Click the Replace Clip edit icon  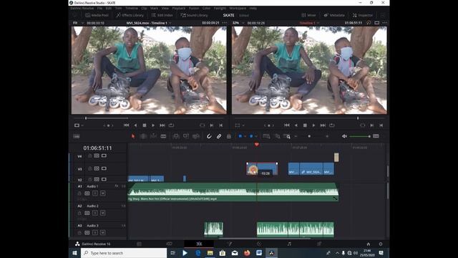195,136
